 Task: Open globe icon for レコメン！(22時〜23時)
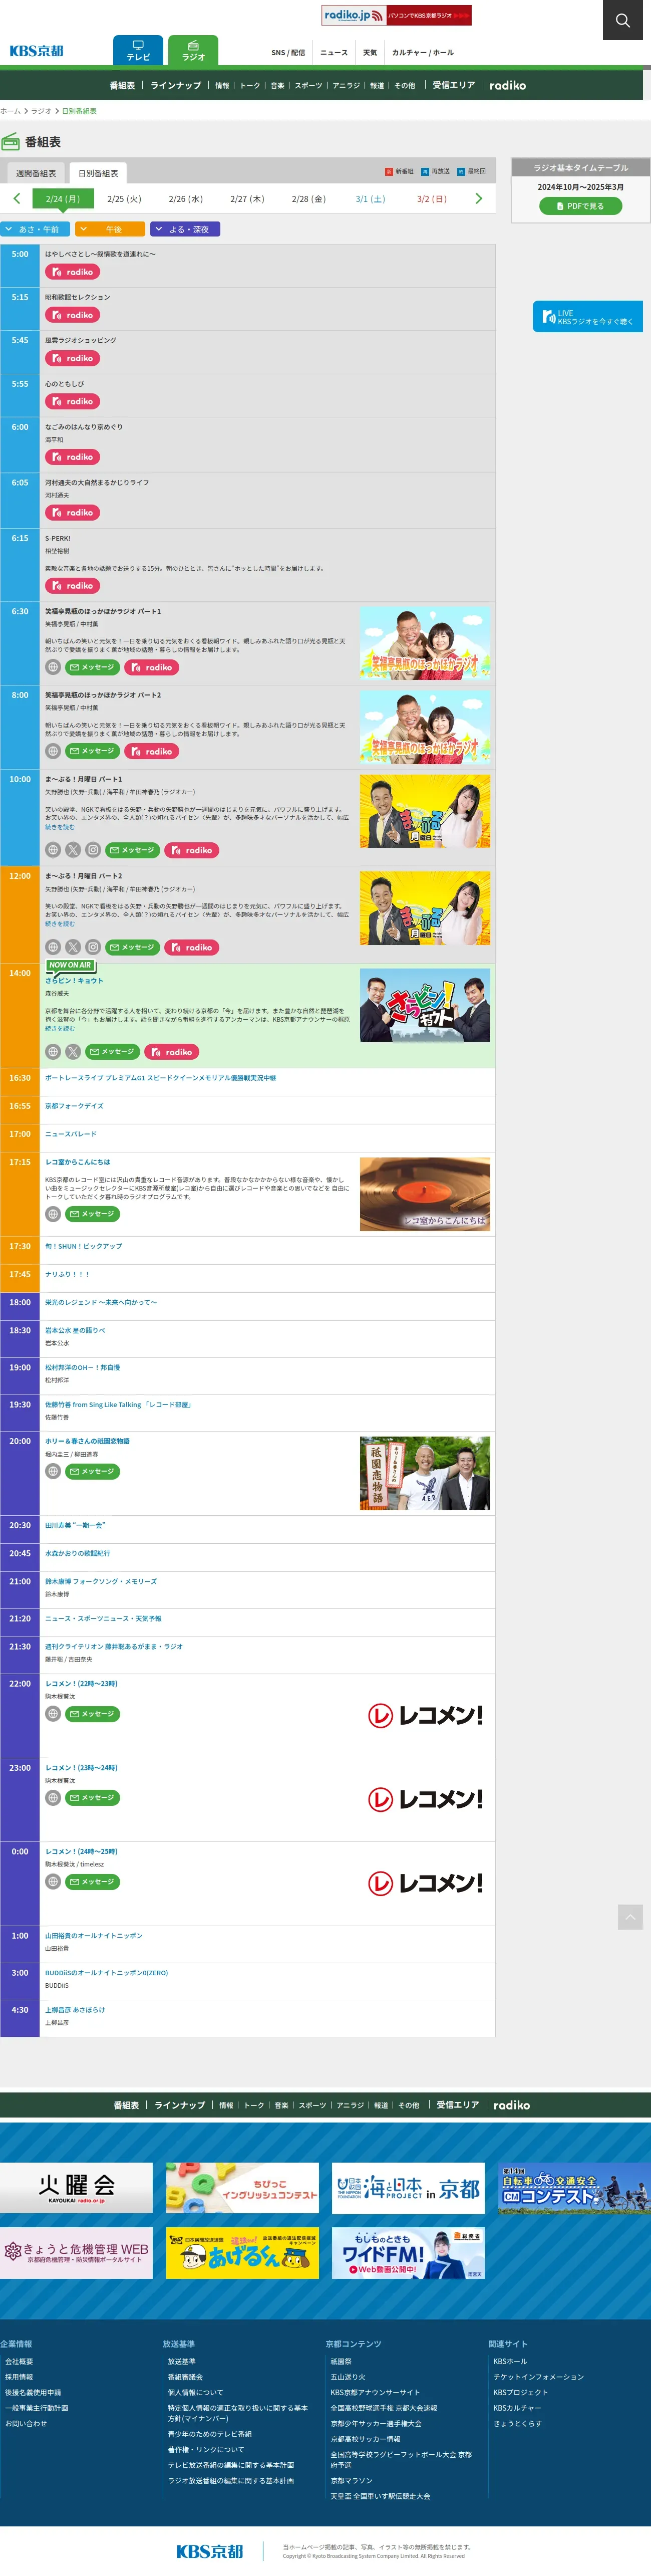[x=53, y=1714]
